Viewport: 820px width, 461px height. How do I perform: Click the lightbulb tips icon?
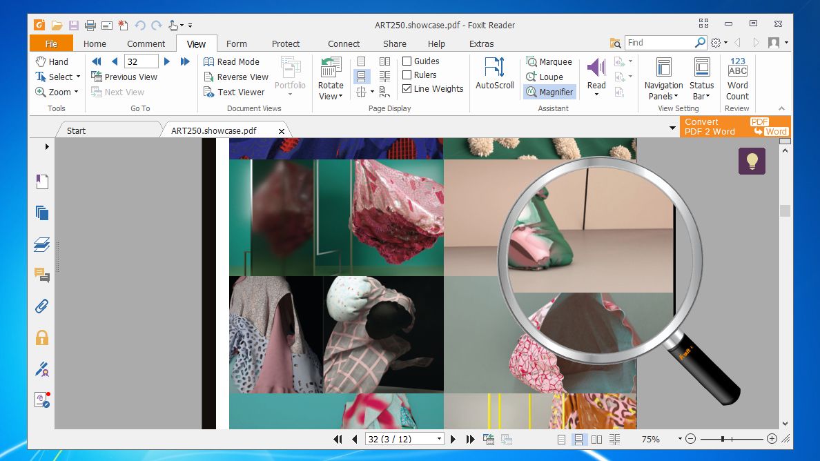[x=752, y=161]
